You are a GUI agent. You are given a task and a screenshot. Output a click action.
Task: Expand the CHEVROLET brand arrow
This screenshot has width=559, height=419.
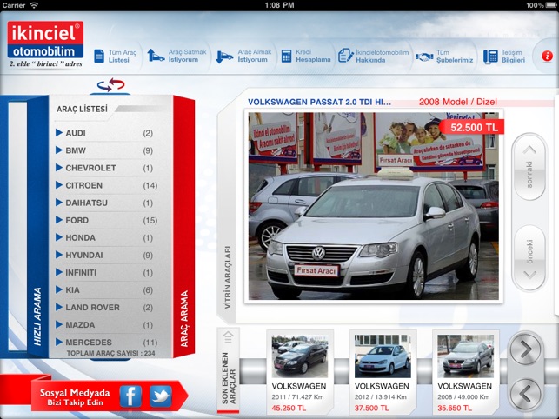tap(59, 168)
